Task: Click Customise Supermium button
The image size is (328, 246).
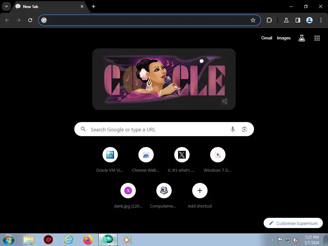Action: (293, 223)
